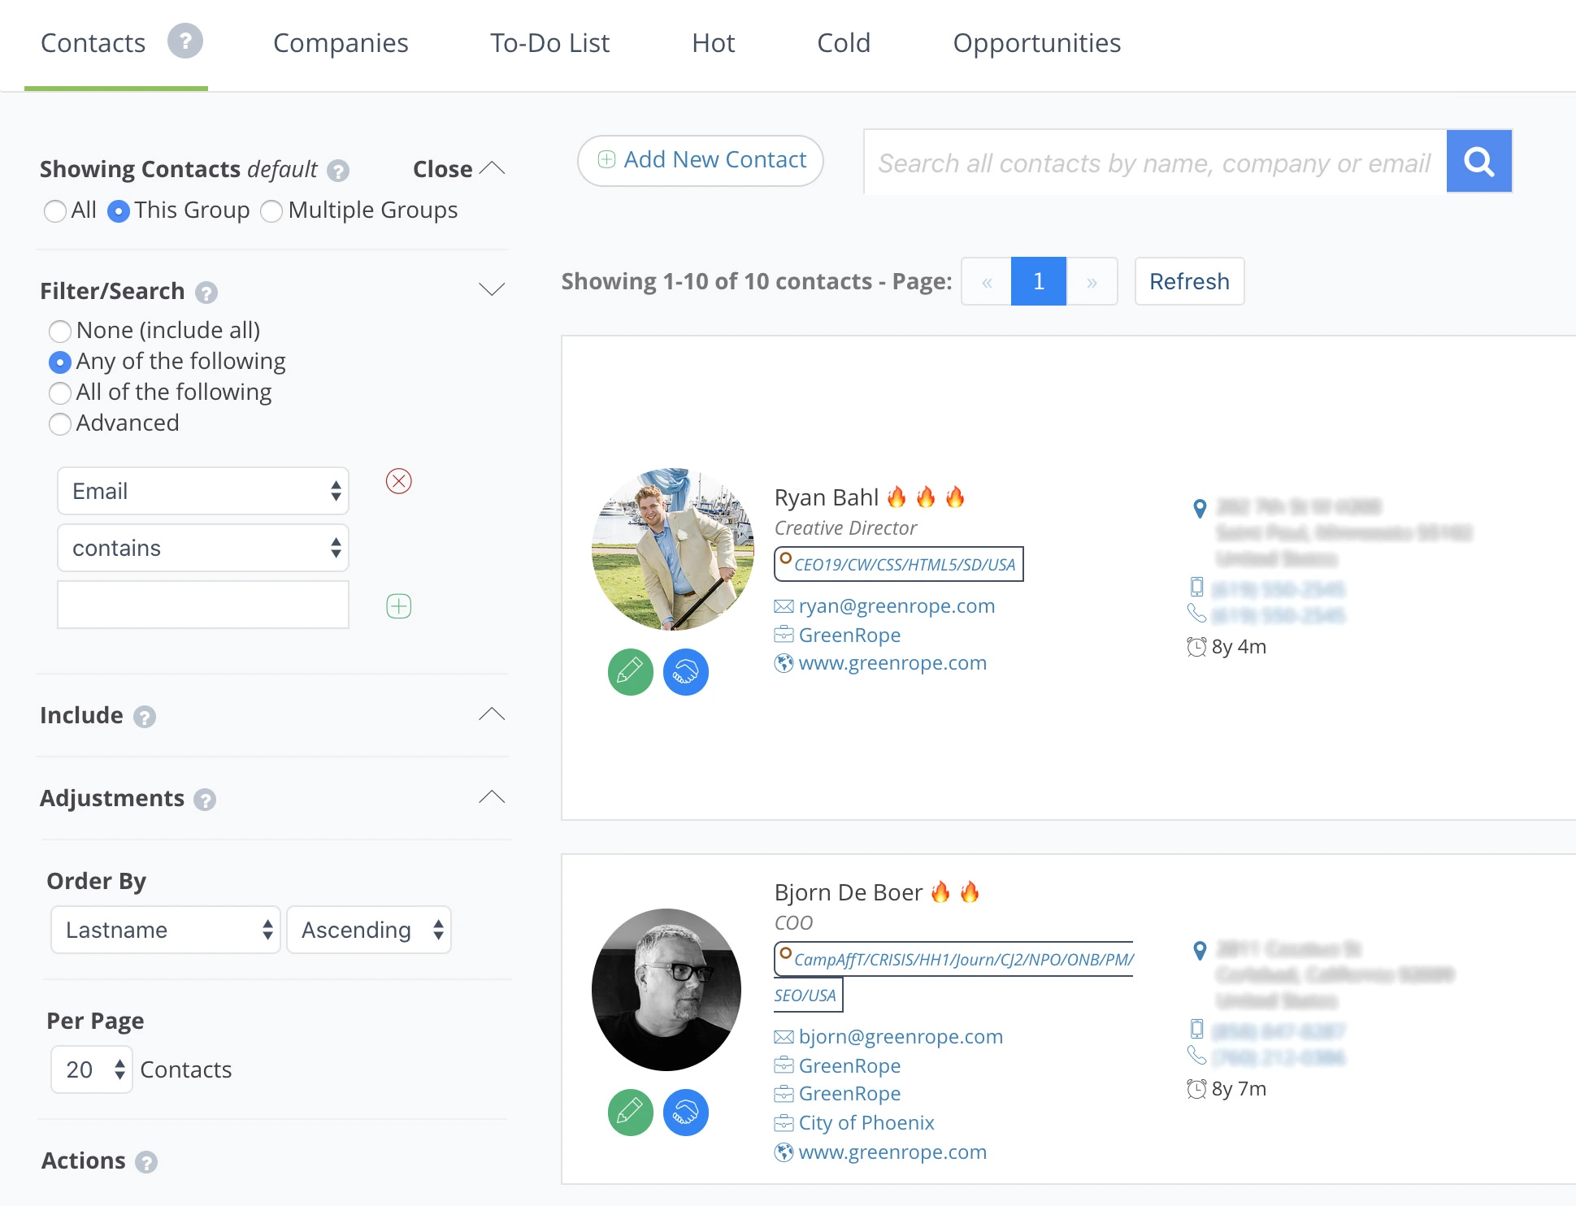Select the This Group radio button
This screenshot has height=1206, width=1576.
(x=119, y=211)
